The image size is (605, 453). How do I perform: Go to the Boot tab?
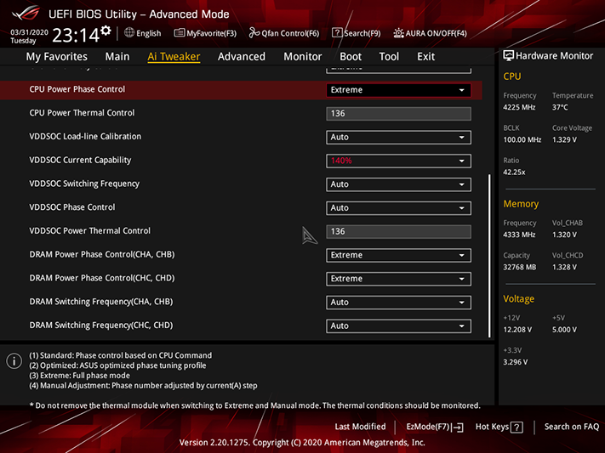point(351,57)
